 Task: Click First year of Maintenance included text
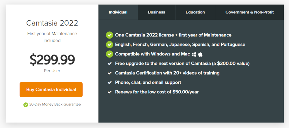52,37
